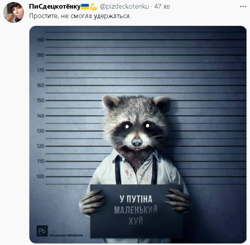Click the Pb logo in the image corner

pyautogui.click(x=42, y=230)
